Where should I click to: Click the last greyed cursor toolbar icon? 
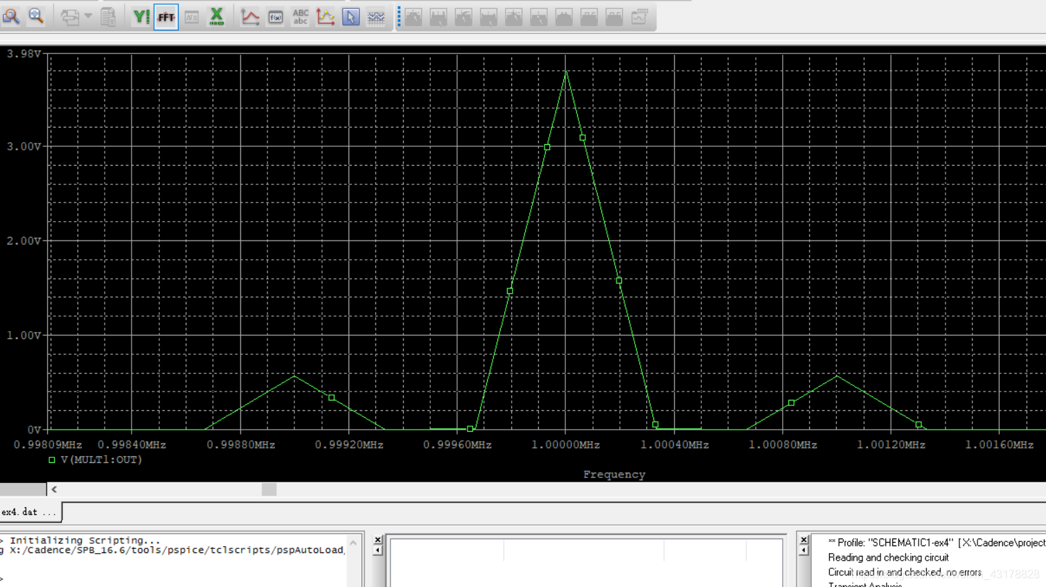point(639,17)
